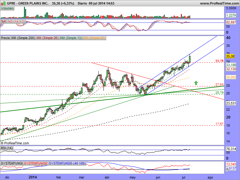
Task: Click the SYSTEMFUNGI indicator label
Action: [x=12, y=163]
